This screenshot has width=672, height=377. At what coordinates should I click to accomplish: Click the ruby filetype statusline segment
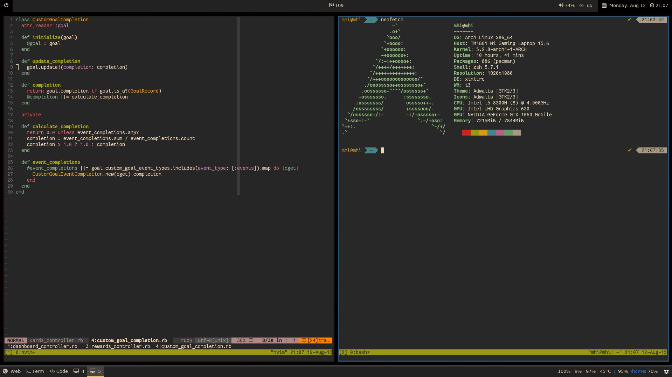pos(186,340)
